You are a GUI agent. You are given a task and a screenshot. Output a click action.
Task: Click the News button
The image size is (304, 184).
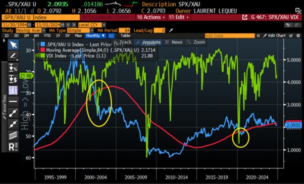[174, 42]
